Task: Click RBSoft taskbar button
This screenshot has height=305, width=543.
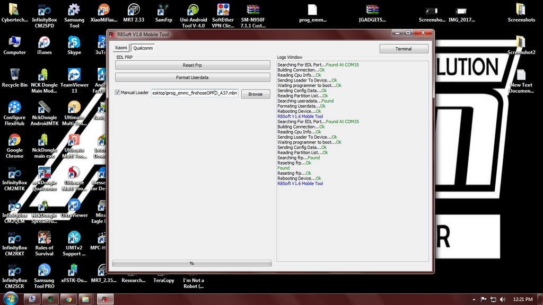Action: (105, 299)
